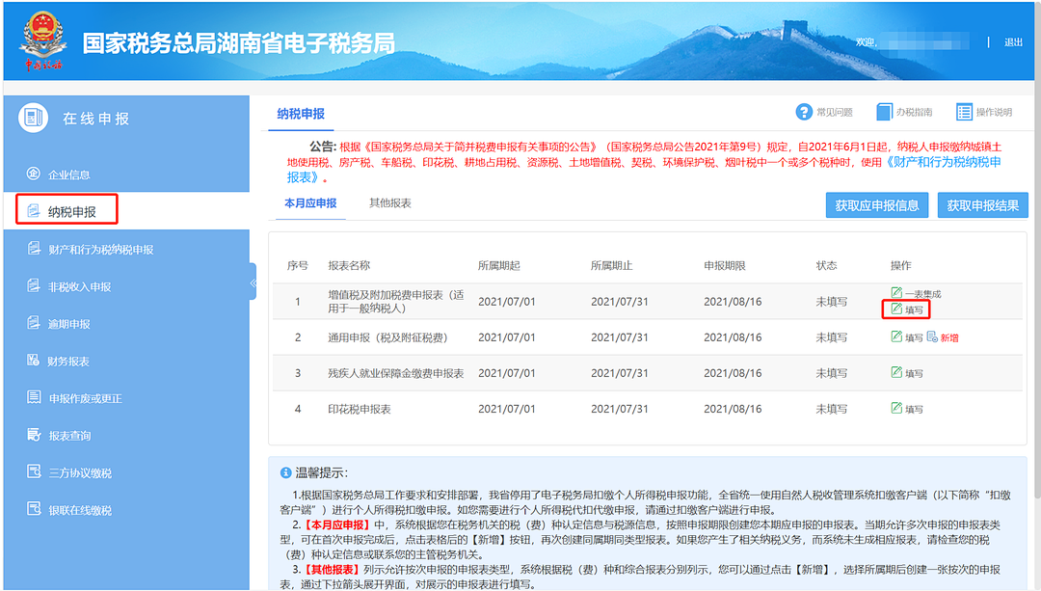The width and height of the screenshot is (1041, 591).
Task: Click report name 增值税及附加税费申报表
Action: (396, 302)
